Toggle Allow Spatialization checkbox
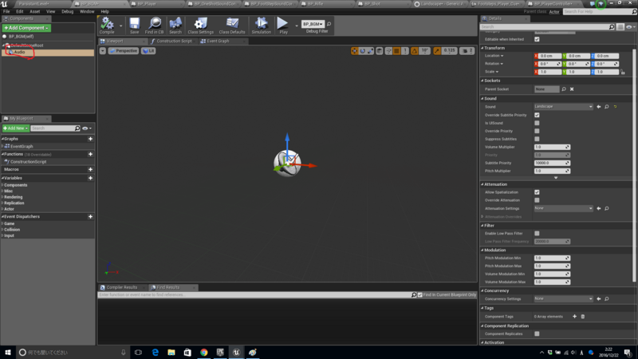 pos(537,192)
